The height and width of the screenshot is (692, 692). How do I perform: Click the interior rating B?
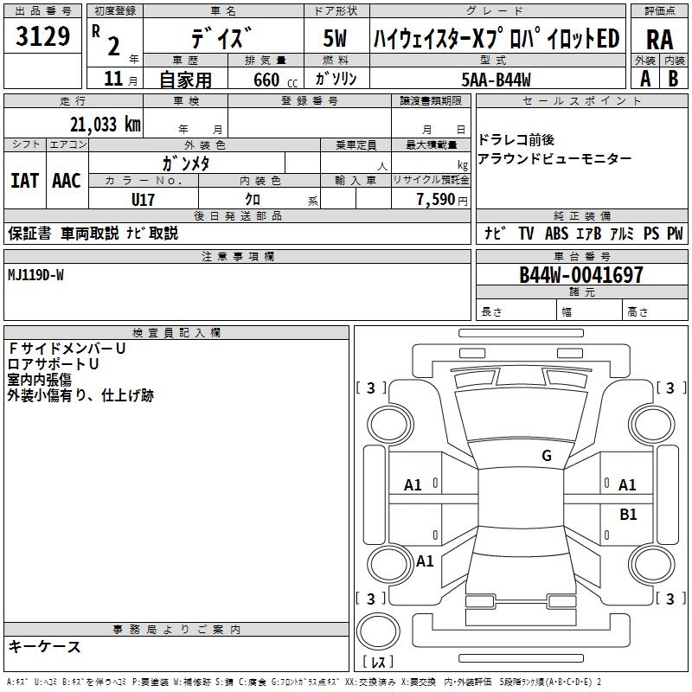click(673, 79)
